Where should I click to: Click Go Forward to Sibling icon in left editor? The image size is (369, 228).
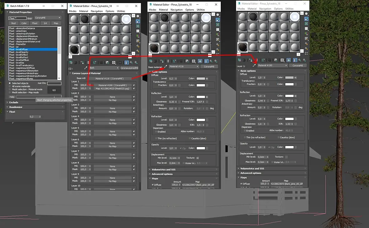point(136,62)
